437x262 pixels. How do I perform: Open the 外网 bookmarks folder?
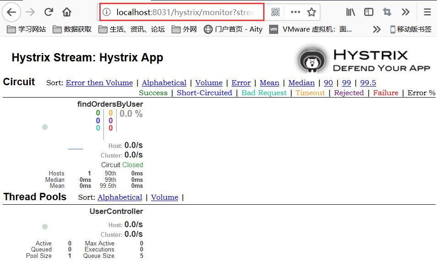184,29
